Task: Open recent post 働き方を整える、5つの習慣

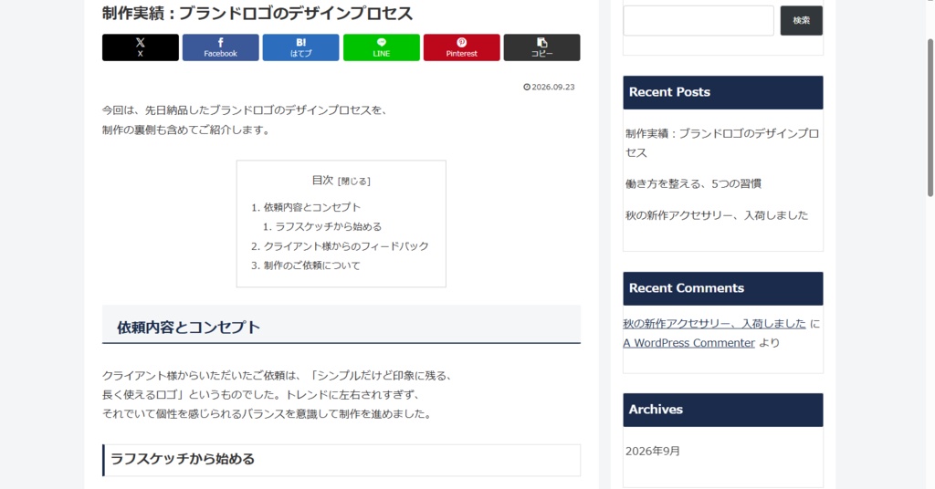Action: click(693, 183)
